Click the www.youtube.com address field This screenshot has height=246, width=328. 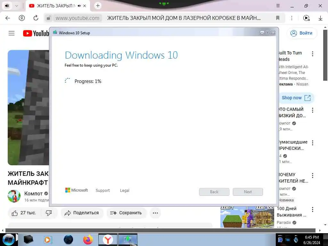[78, 18]
